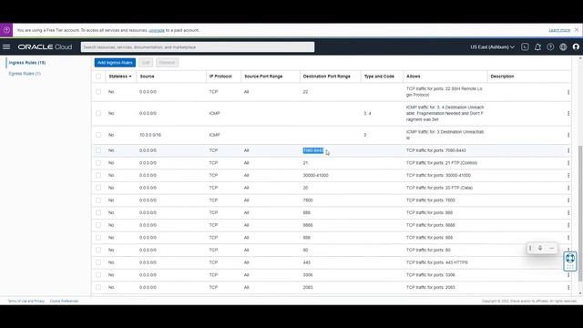Screen dimensions: 583x328
Task: Follow the upgrade link in banner
Action: pyautogui.click(x=157, y=30)
